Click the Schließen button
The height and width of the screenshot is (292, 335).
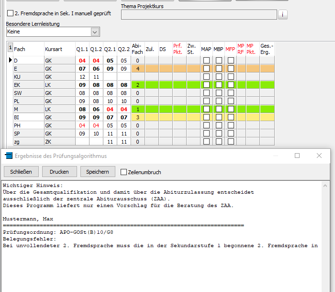tap(21, 172)
